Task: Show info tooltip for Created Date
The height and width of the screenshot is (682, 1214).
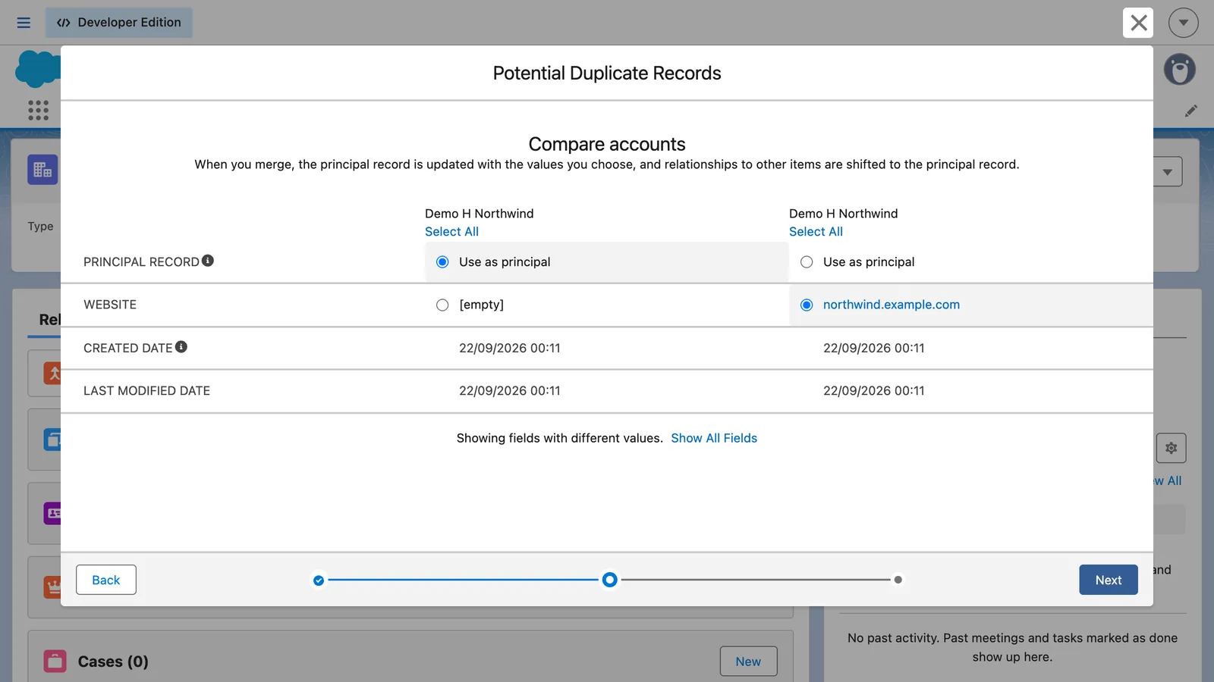Action: [x=181, y=347]
